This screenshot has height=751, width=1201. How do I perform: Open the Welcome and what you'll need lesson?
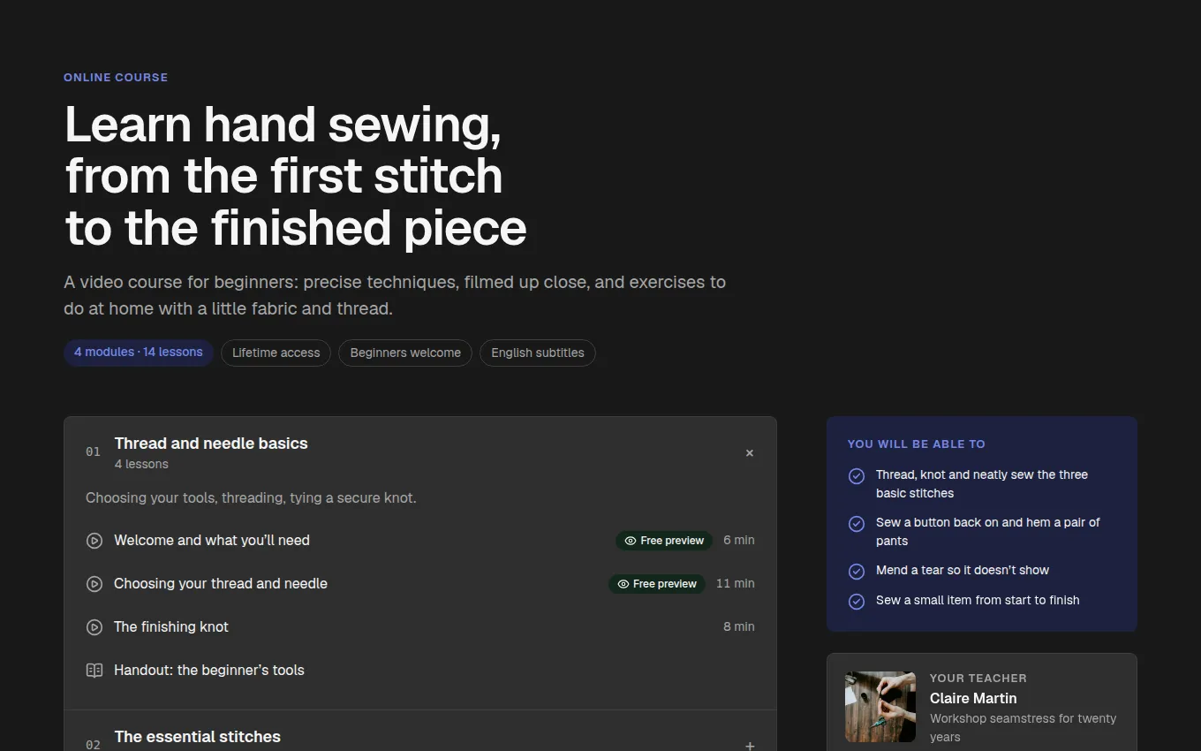(x=420, y=541)
